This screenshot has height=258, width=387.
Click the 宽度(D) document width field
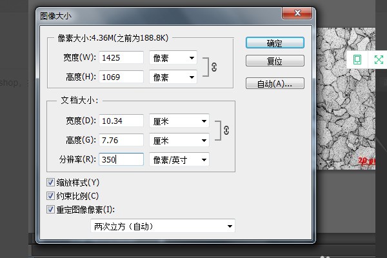pos(121,121)
